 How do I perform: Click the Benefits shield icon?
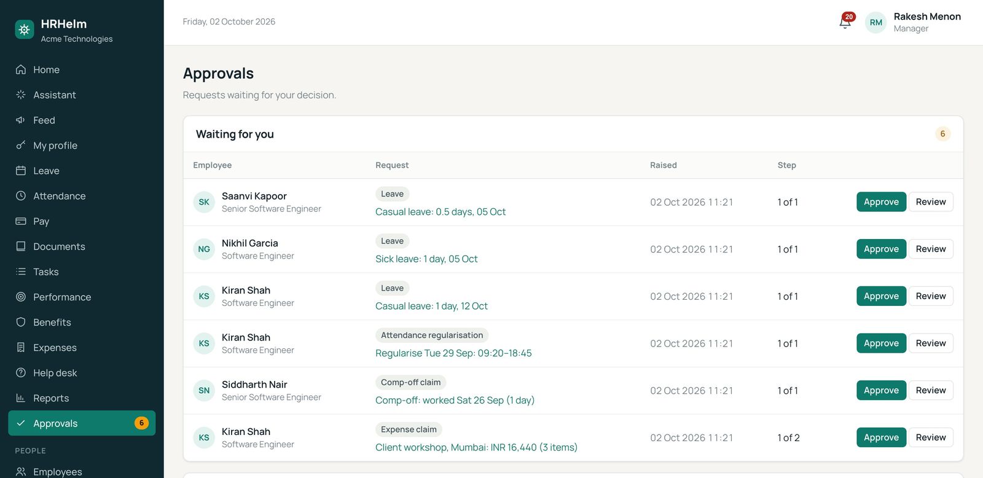pyautogui.click(x=21, y=322)
